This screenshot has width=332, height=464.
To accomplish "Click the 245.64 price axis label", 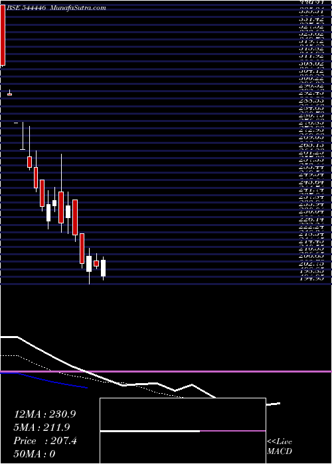I will click(311, 182).
